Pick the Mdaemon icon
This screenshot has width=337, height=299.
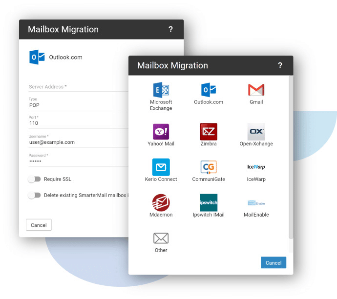161,202
